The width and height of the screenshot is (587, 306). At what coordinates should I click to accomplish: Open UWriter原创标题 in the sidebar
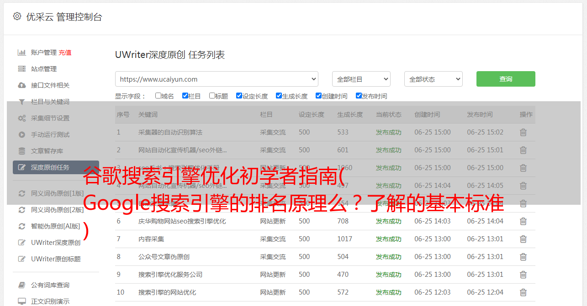[56, 259]
